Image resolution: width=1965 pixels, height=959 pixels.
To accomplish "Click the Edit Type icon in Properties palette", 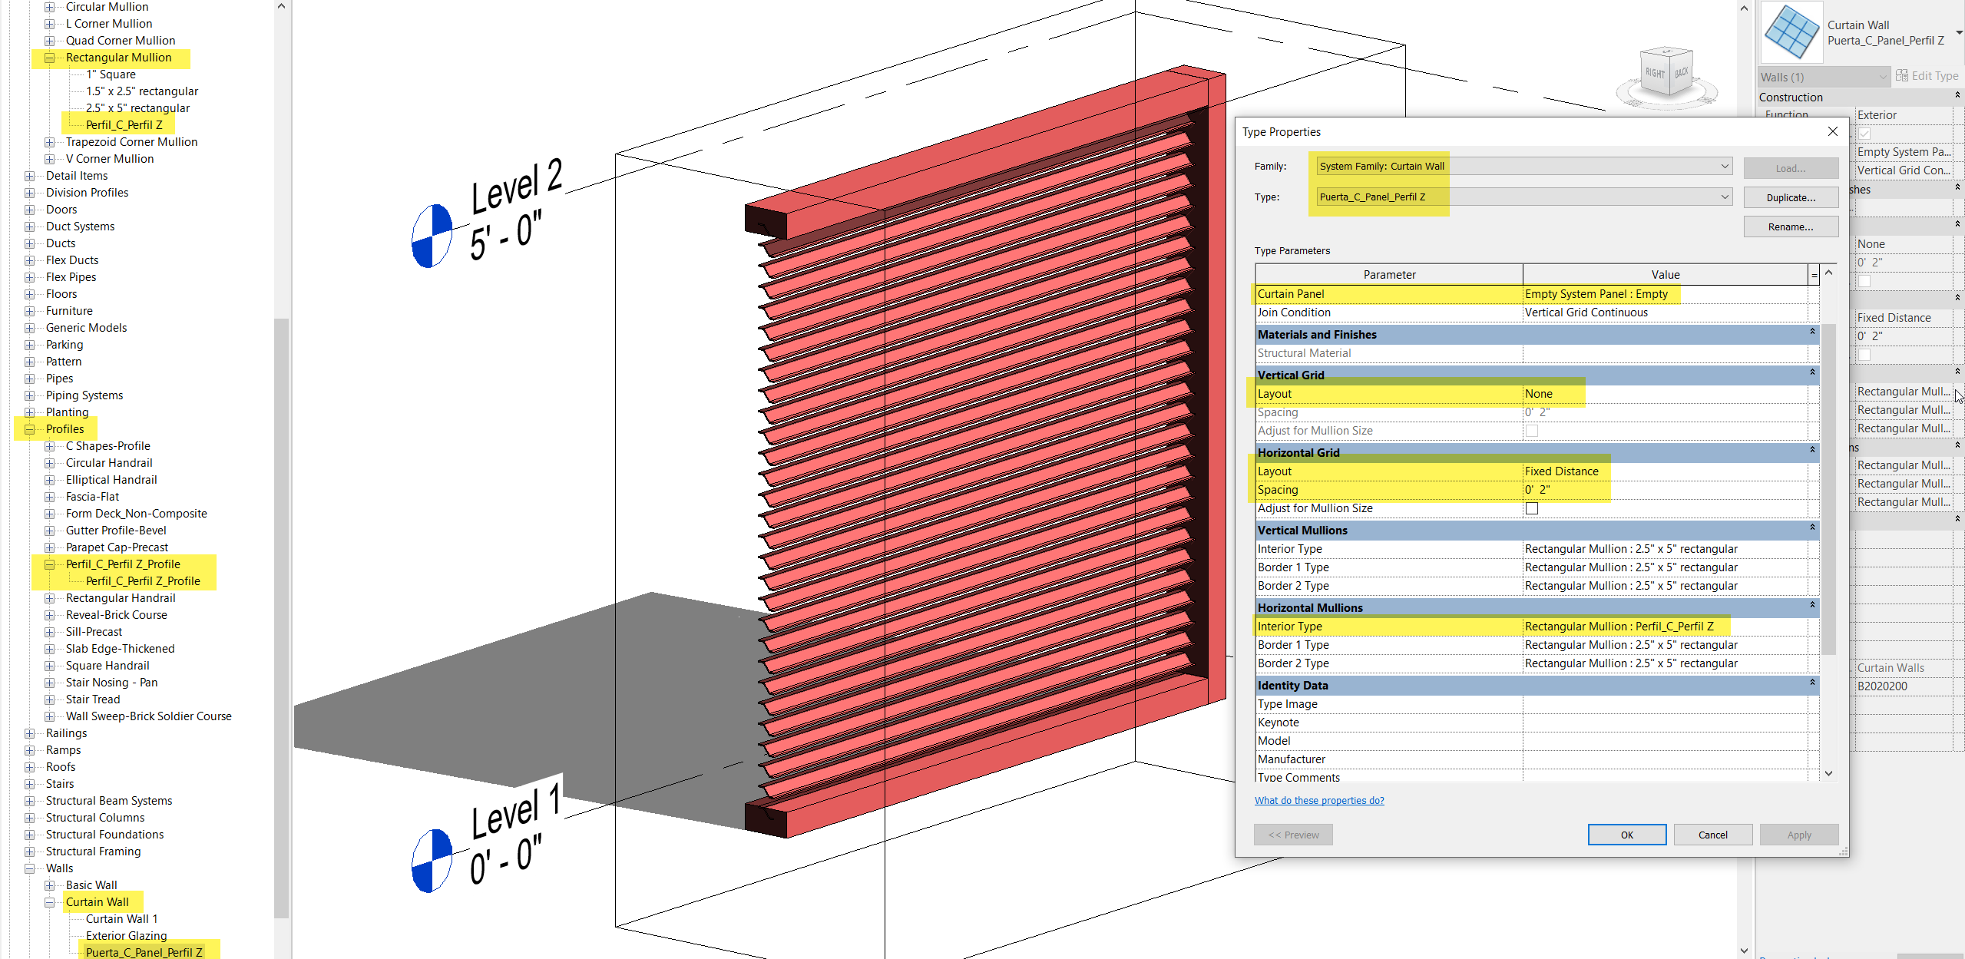I will (1902, 75).
